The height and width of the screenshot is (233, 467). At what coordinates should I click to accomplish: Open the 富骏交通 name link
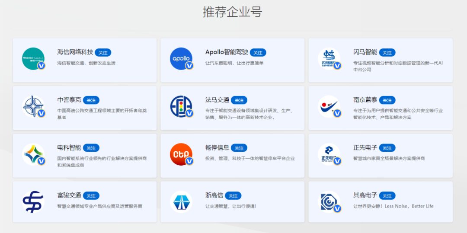pos(69,195)
